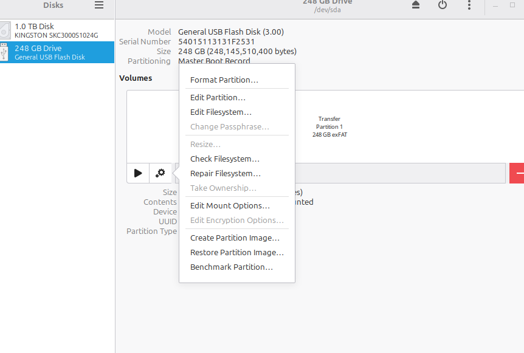Image resolution: width=524 pixels, height=353 pixels.
Task: Open additional partition options gear icon
Action: click(160, 173)
